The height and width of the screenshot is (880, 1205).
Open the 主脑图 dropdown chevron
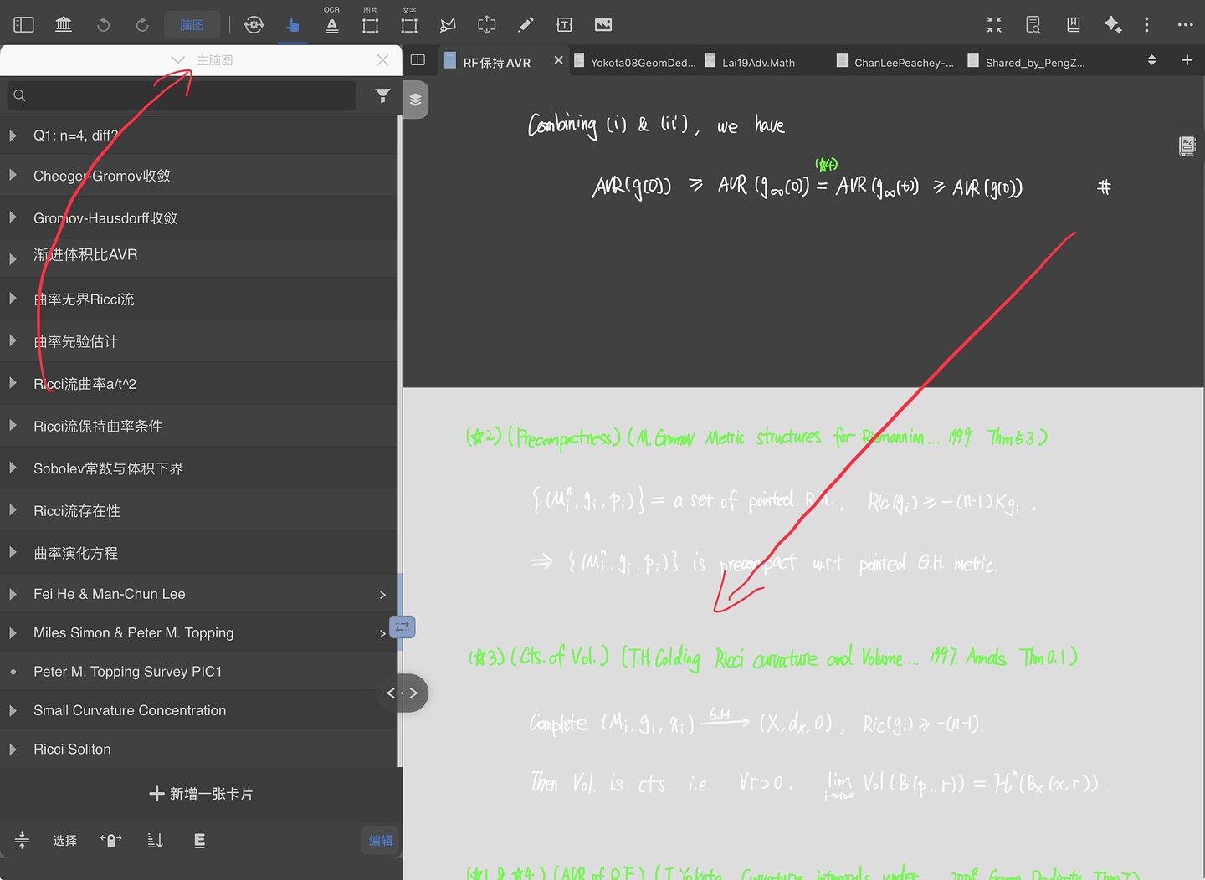coord(177,60)
